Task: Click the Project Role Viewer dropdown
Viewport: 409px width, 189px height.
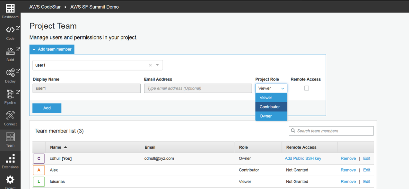Action: [x=271, y=88]
